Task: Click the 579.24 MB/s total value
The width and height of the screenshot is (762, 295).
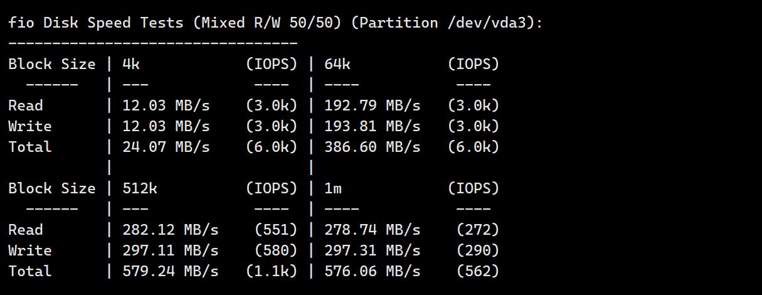Action: 170,271
